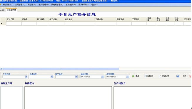Open the 用户权限 menu
Viewport: 192px width, 109px height.
[x=83, y=4]
